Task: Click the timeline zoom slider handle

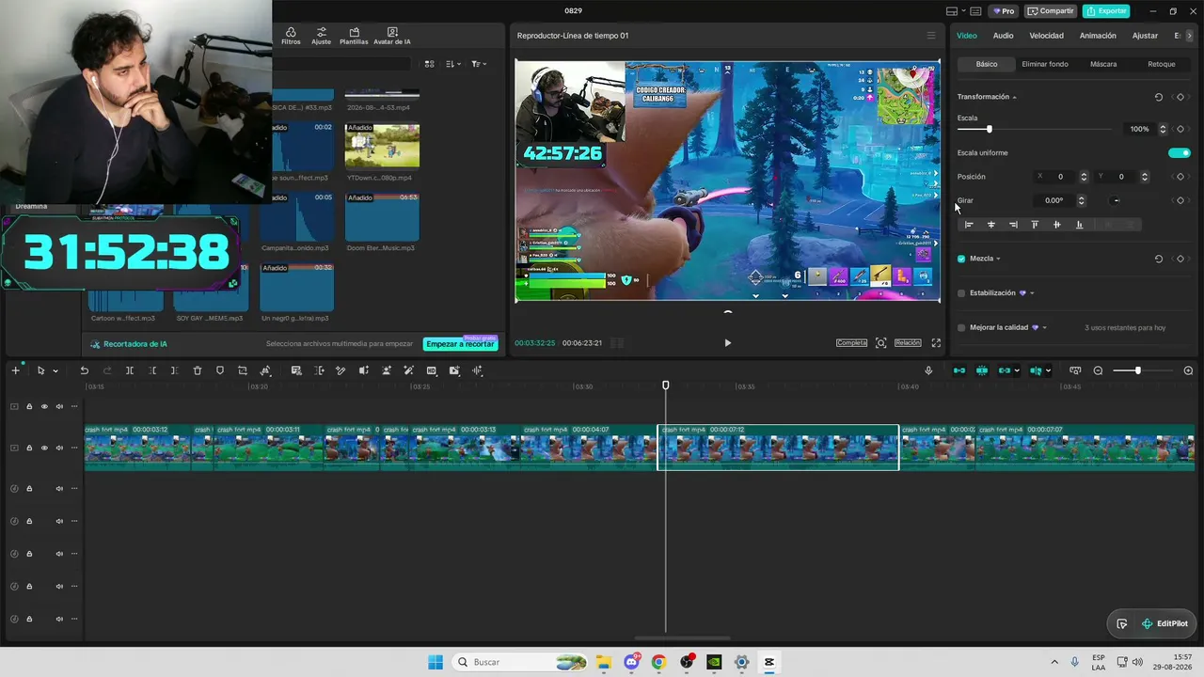Action: click(x=1137, y=370)
